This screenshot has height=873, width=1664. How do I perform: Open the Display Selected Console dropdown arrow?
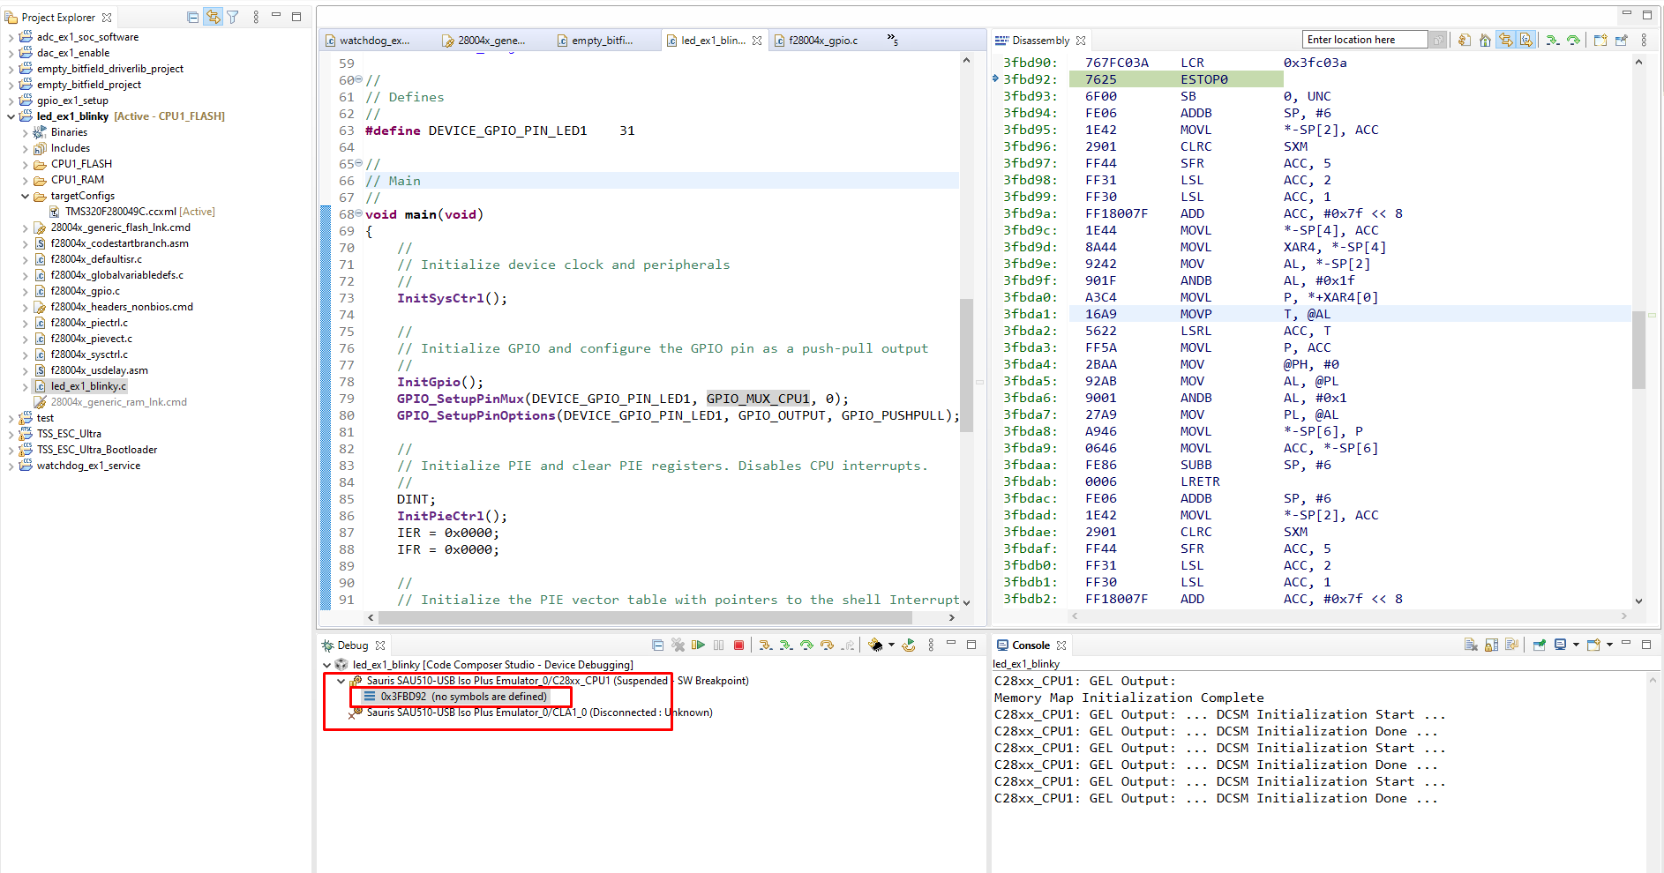(1576, 645)
